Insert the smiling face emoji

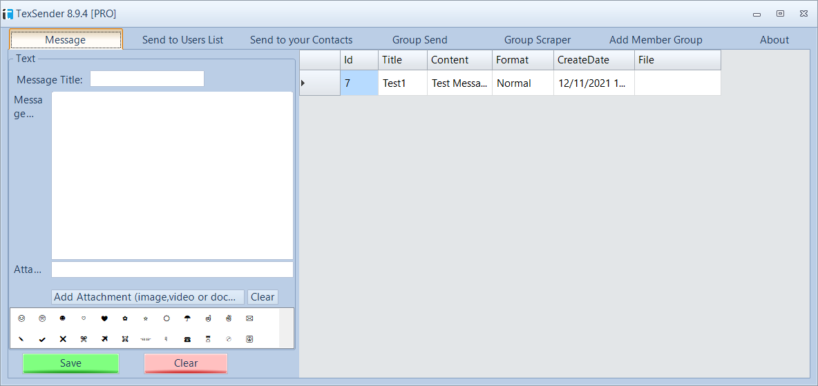(21, 318)
